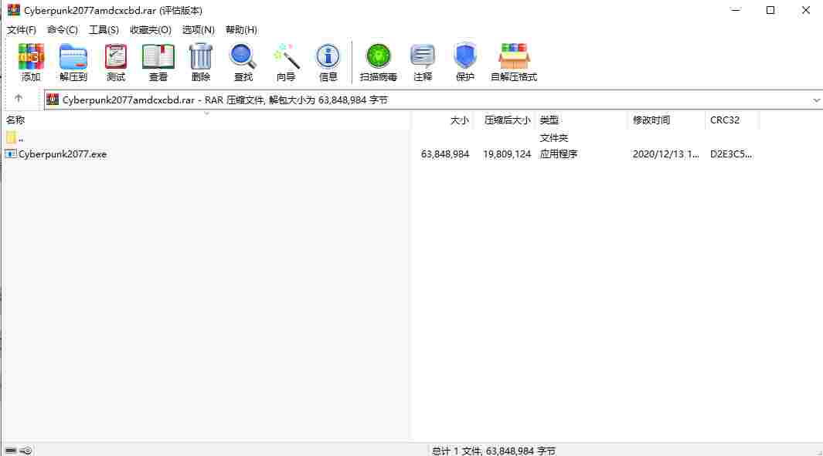
Task: Sort by Type (类型) column header
Action: [582, 120]
